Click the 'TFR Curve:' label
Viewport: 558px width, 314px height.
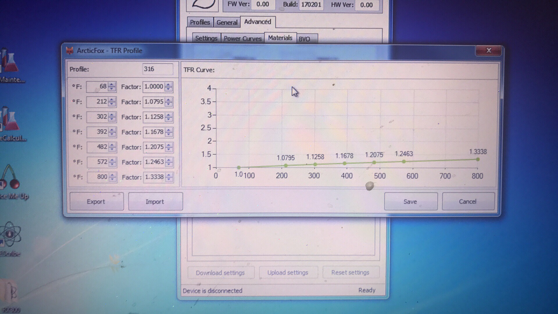coord(199,70)
